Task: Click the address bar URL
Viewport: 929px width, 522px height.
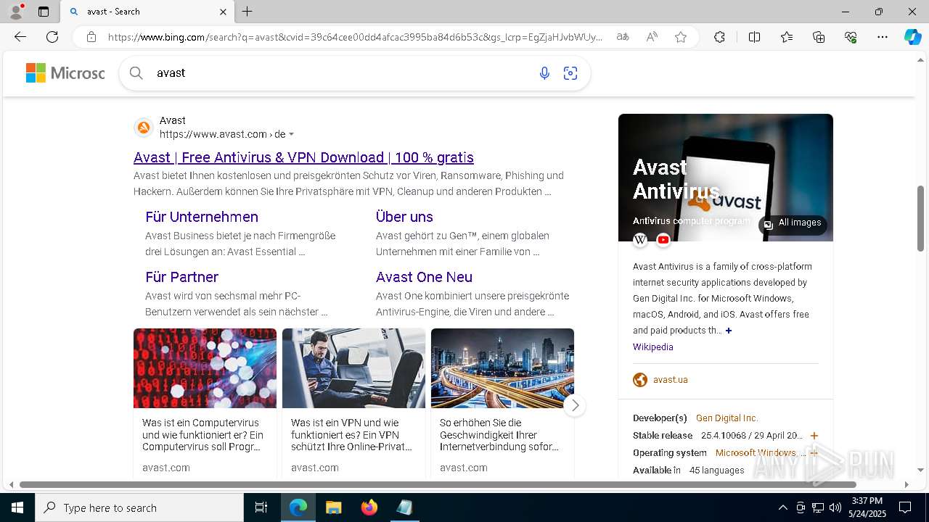Action: (x=356, y=37)
